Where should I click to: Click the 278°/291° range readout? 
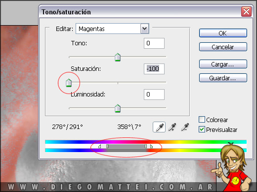tap(67, 127)
